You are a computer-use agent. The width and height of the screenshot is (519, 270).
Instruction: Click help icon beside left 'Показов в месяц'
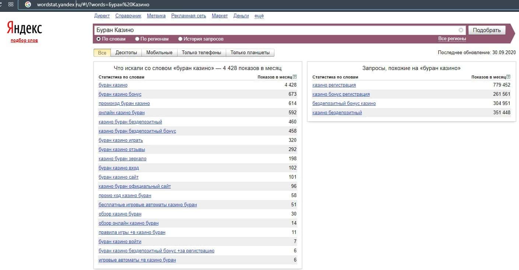[x=295, y=77]
